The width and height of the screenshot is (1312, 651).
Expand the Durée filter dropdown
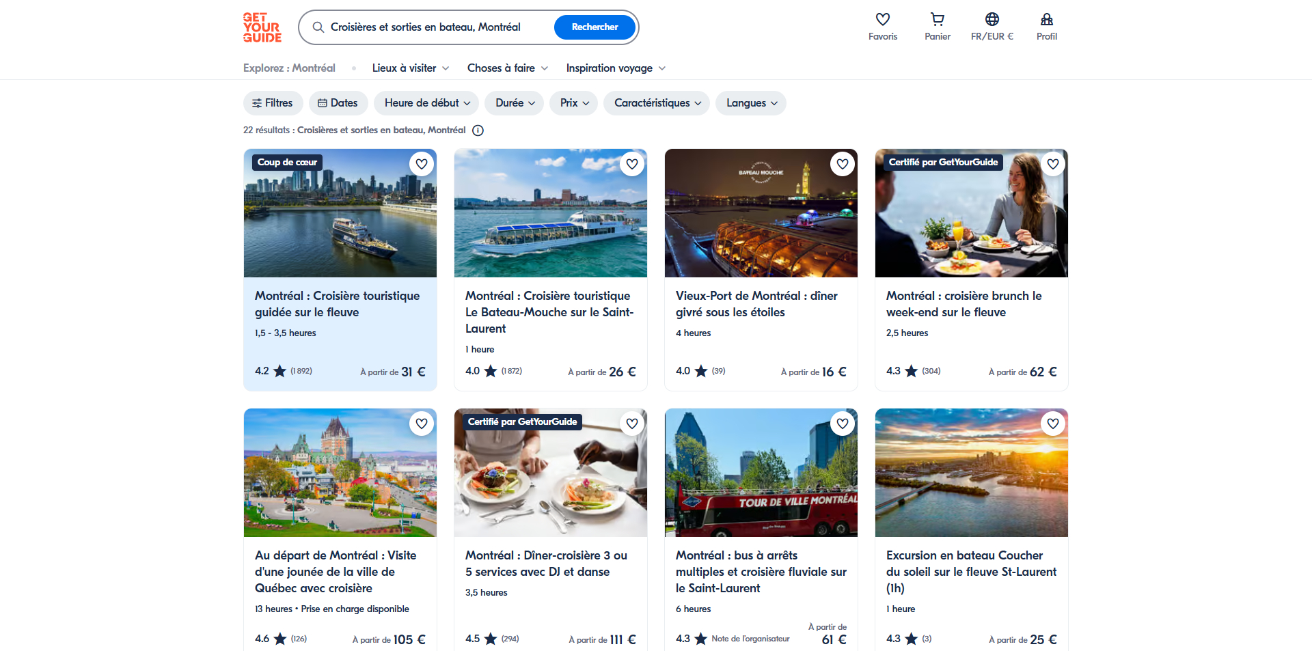tap(515, 103)
